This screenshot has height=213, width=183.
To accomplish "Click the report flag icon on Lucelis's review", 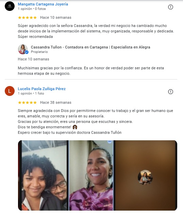I will coord(170,92).
